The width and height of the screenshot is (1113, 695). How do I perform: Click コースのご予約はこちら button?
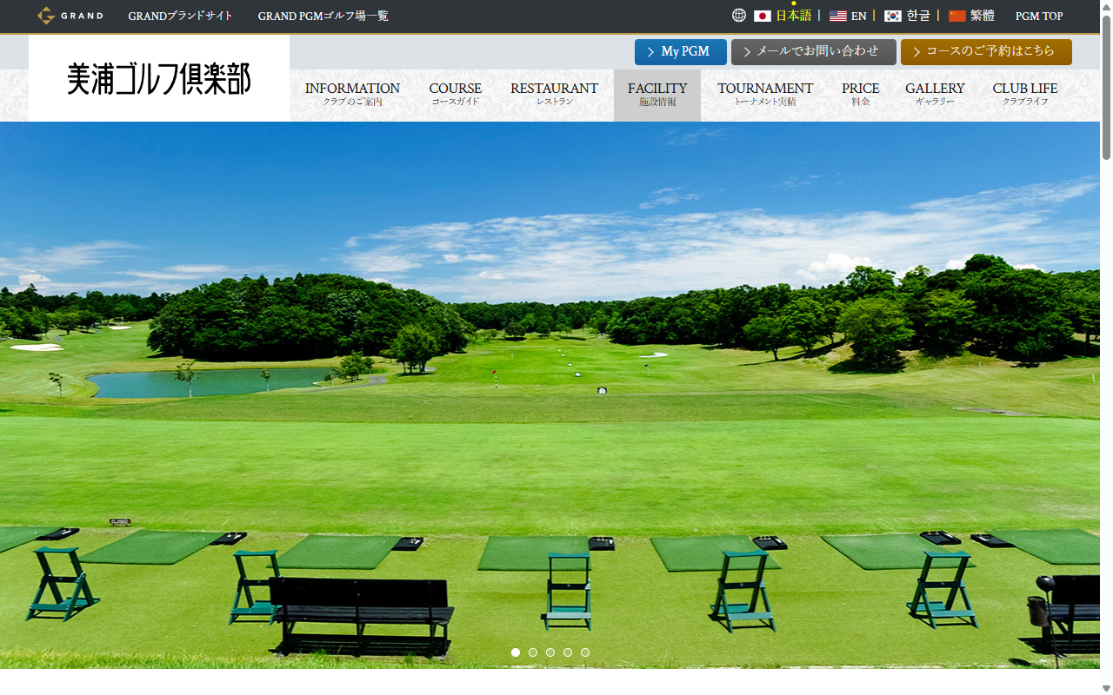coord(986,52)
